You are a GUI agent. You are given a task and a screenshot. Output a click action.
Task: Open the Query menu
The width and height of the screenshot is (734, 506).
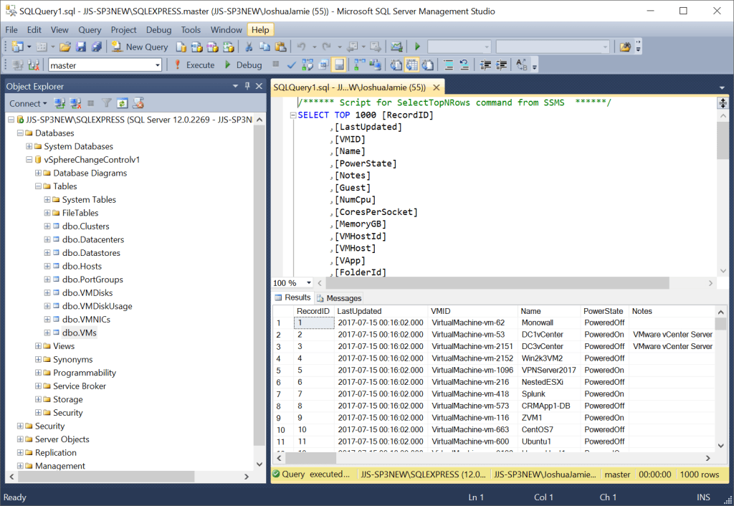(89, 29)
